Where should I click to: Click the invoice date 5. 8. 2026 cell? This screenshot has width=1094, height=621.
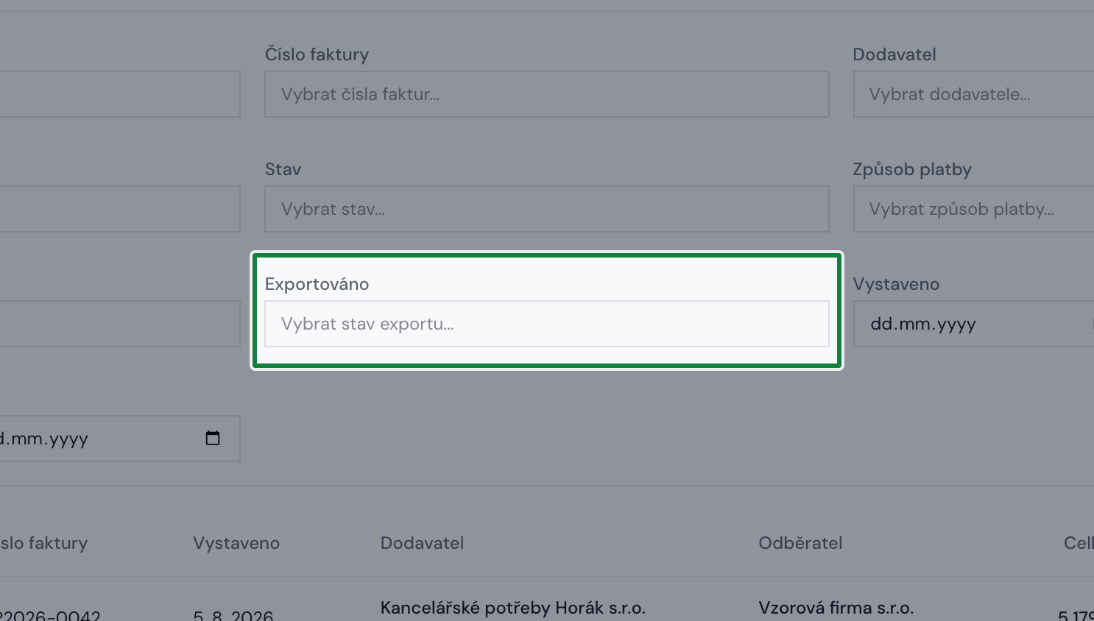click(233, 615)
